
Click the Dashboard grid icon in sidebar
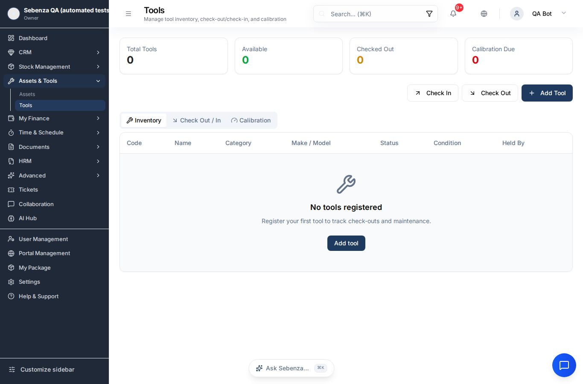(11, 38)
